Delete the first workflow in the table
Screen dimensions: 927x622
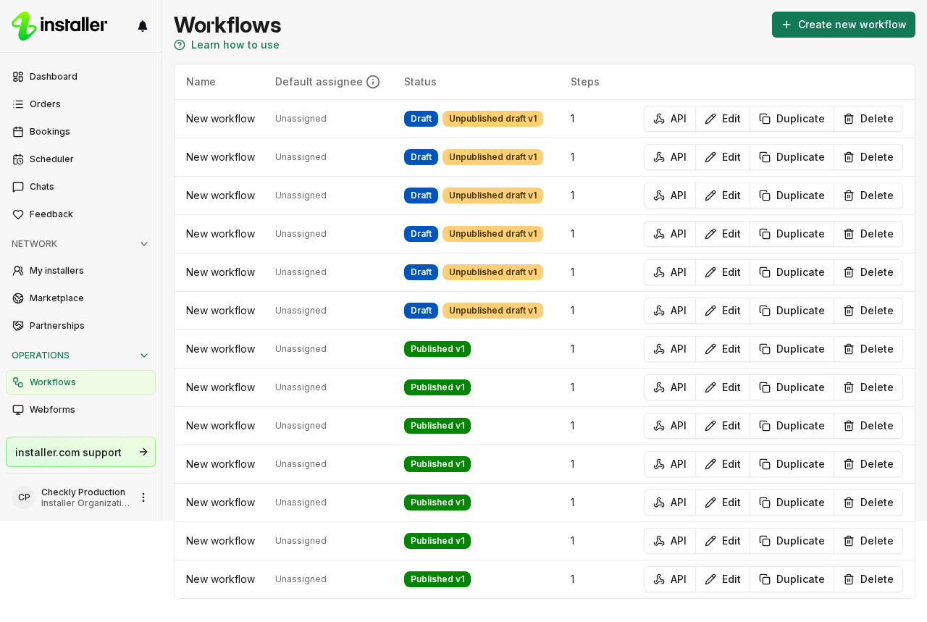pyautogui.click(x=868, y=119)
